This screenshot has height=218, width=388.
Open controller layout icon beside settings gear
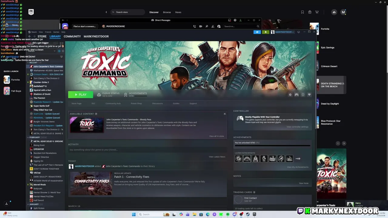(296, 95)
